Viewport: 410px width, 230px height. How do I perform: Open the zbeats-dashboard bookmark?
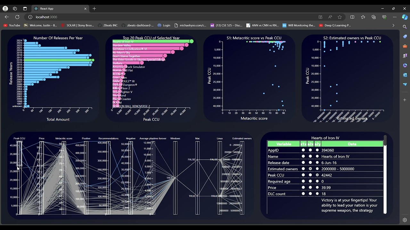(x=138, y=25)
